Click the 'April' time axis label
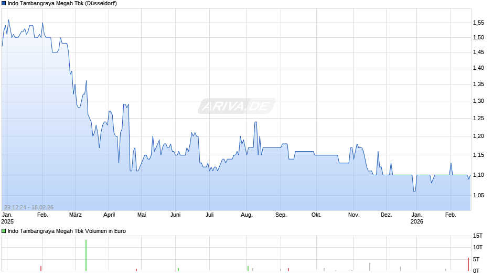The width and height of the screenshot is (493, 276). [109, 215]
